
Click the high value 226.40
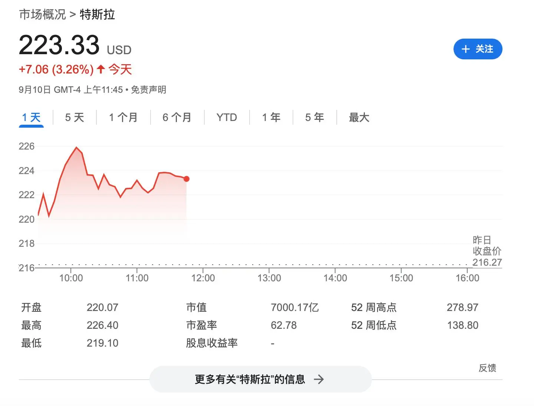102,325
